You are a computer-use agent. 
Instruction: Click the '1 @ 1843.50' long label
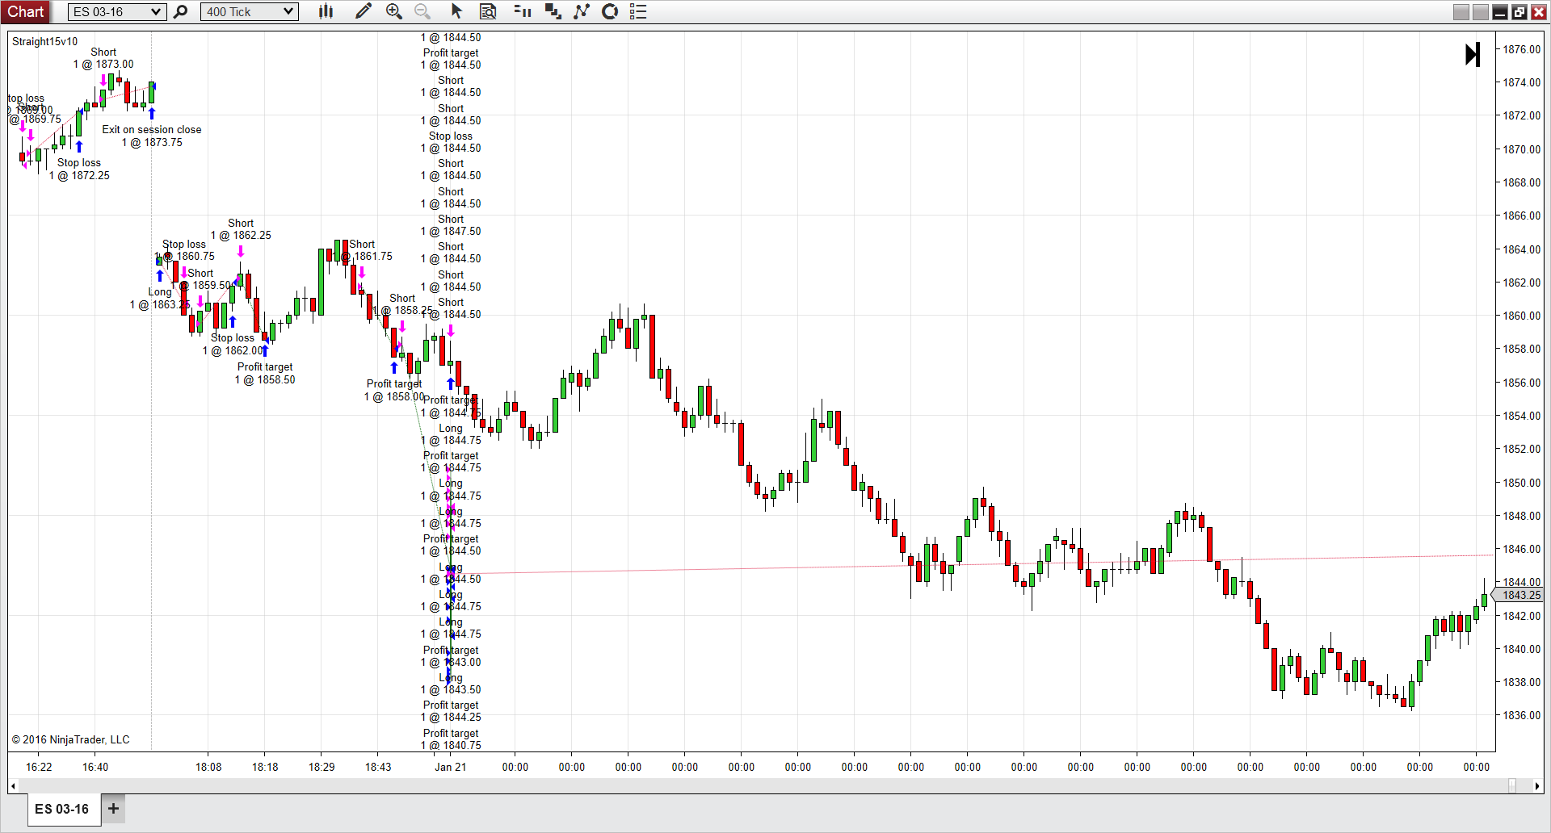click(x=451, y=689)
